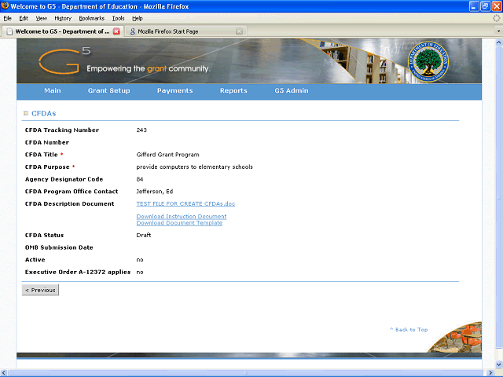This screenshot has height=377, width=503.
Task: Click the CFDA Status label
Action: click(44, 235)
